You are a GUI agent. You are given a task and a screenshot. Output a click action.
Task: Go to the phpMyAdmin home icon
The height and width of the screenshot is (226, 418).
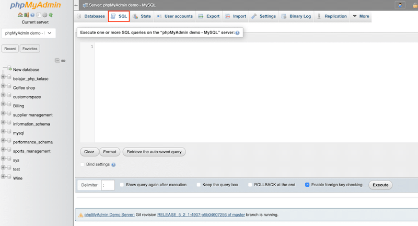coord(20,15)
